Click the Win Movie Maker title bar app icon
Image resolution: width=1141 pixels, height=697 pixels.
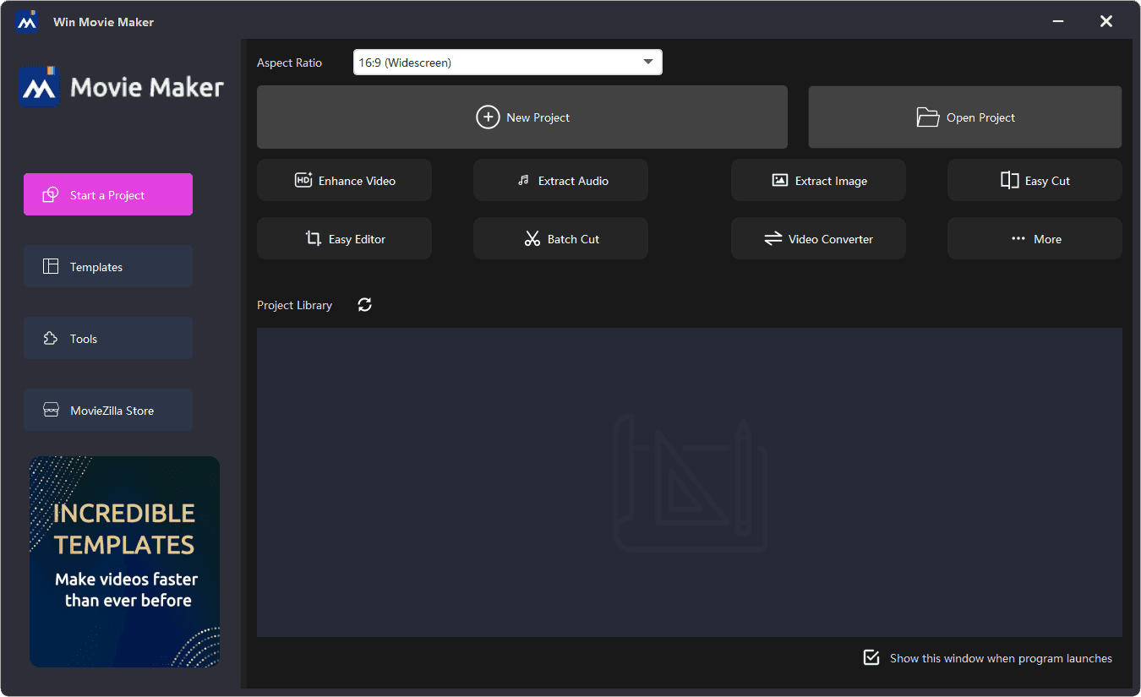(x=27, y=22)
